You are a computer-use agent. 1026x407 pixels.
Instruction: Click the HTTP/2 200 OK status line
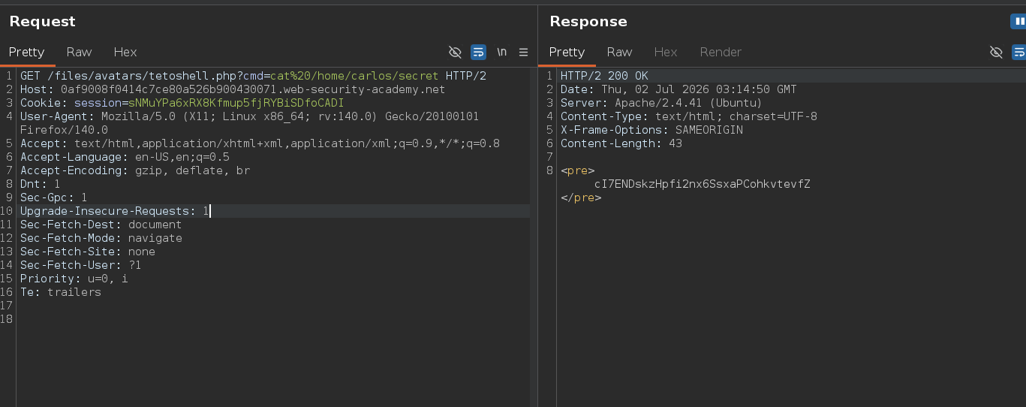[x=604, y=76]
